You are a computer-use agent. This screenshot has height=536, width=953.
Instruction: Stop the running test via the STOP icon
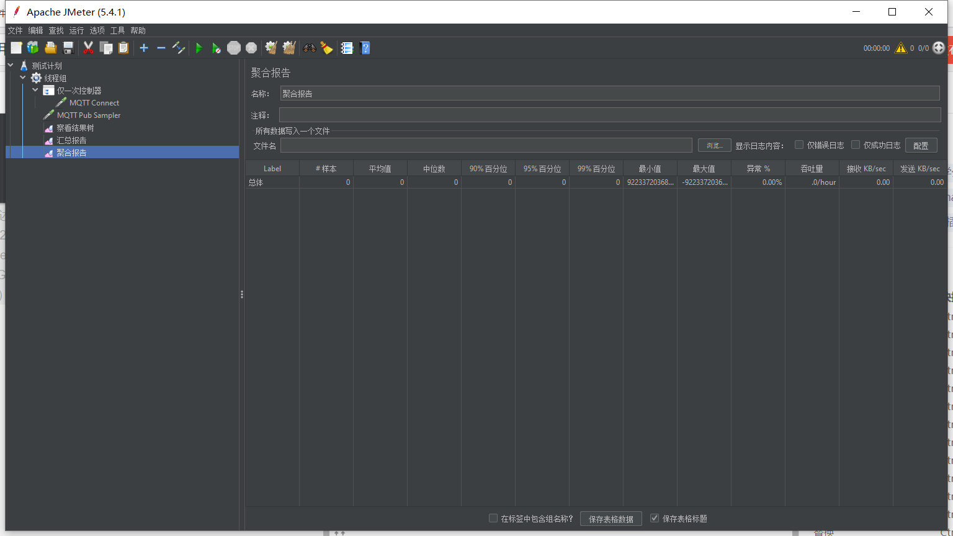coord(234,48)
